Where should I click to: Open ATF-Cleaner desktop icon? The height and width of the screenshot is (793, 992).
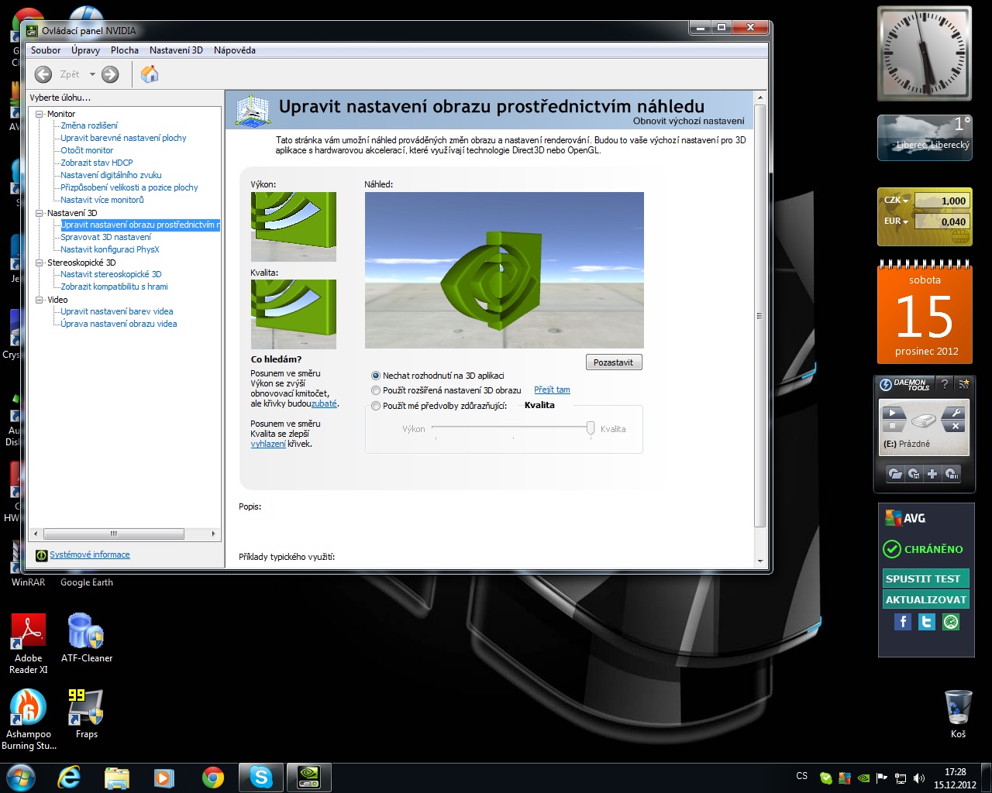(x=86, y=638)
